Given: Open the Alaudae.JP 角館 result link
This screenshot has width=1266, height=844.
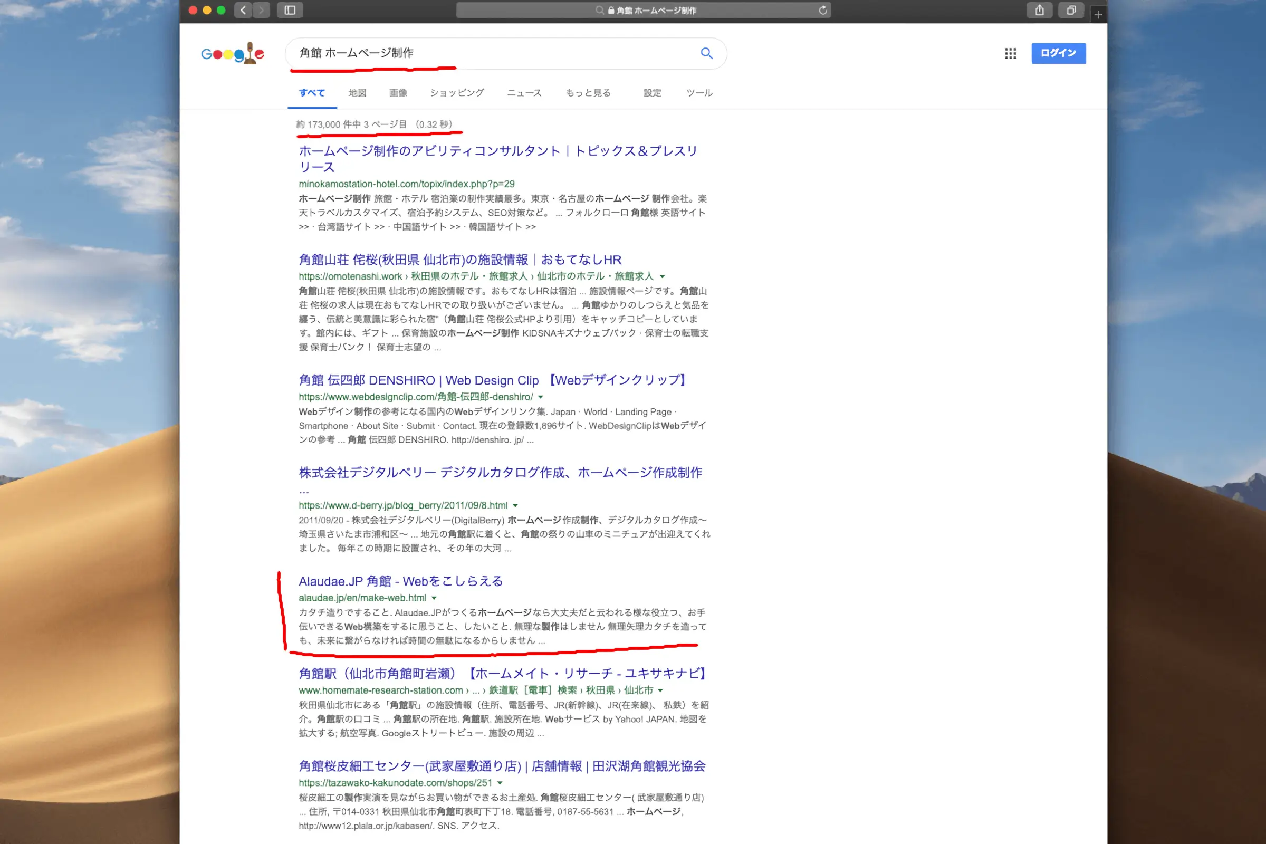Looking at the screenshot, I should pos(400,581).
